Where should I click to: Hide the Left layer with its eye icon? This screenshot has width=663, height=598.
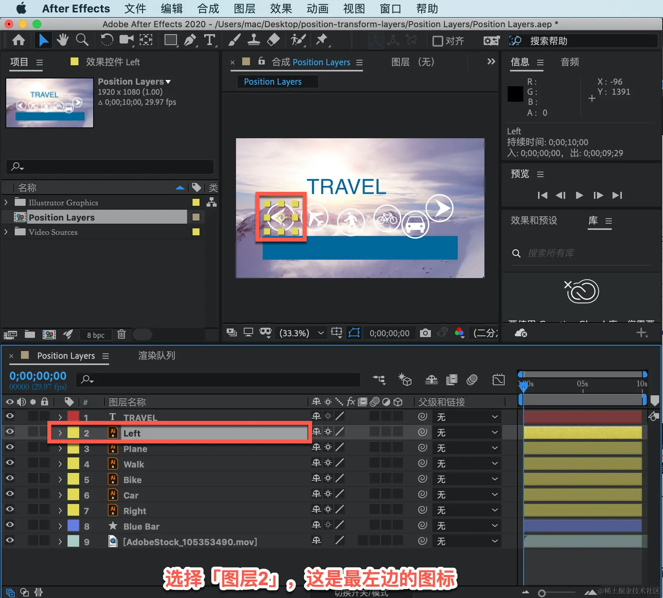click(10, 432)
